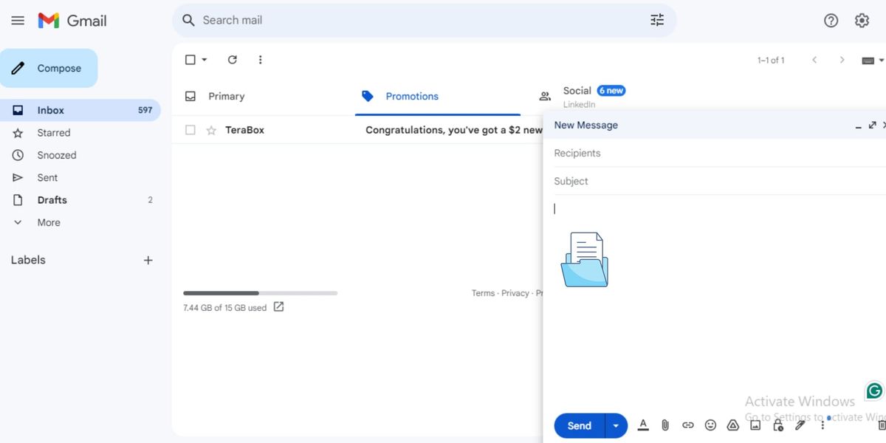The width and height of the screenshot is (886, 443).
Task: Enable confidential mode for the email
Action: (777, 425)
